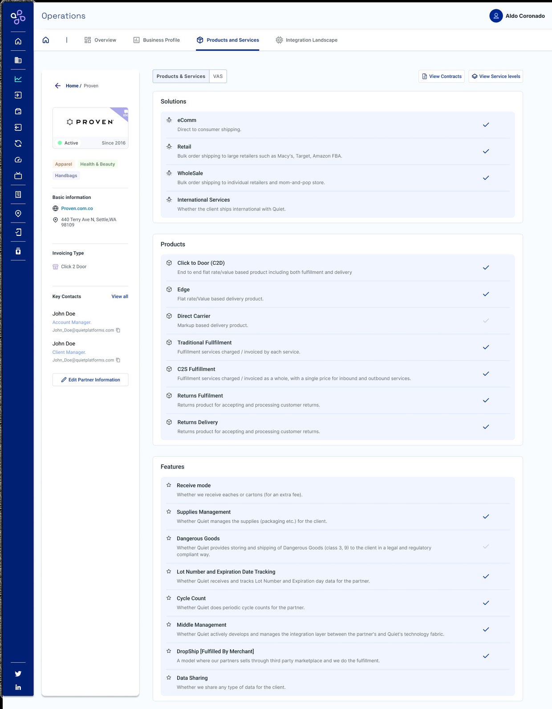Switch to the Business Profile tab

tap(156, 40)
